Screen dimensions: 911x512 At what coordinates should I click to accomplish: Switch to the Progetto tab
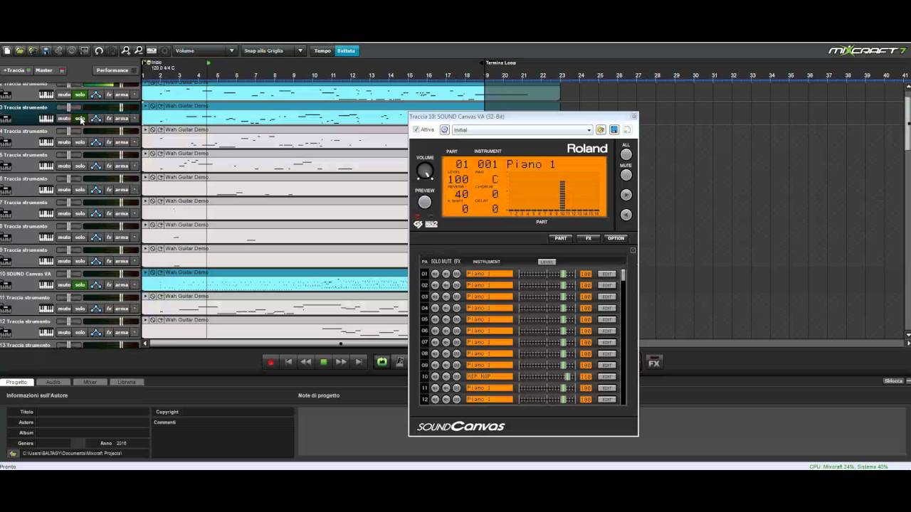pos(16,382)
